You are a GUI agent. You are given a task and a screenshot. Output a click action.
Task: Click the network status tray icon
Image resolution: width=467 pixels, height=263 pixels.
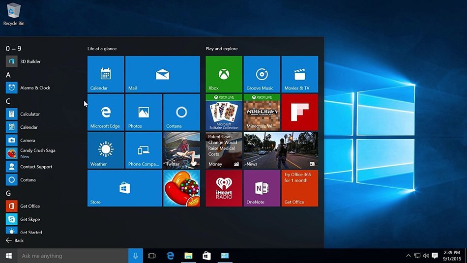click(417, 256)
